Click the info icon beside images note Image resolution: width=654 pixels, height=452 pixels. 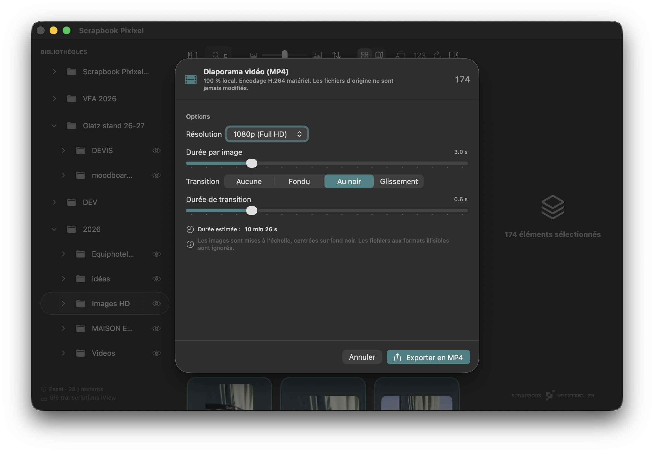[190, 244]
